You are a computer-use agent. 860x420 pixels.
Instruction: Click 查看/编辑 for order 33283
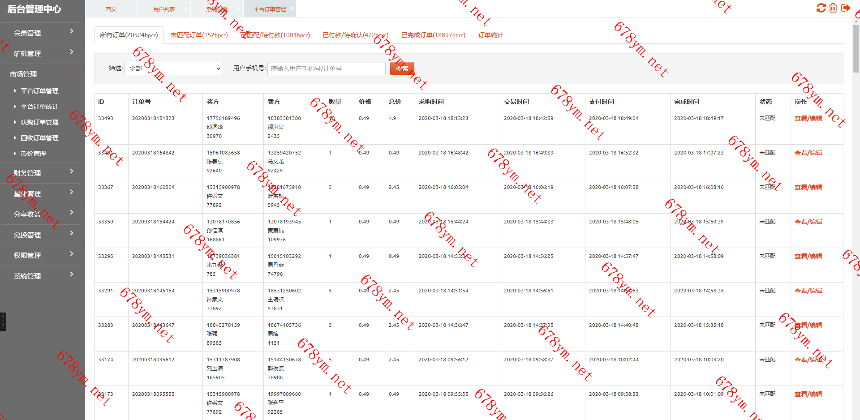(808, 325)
